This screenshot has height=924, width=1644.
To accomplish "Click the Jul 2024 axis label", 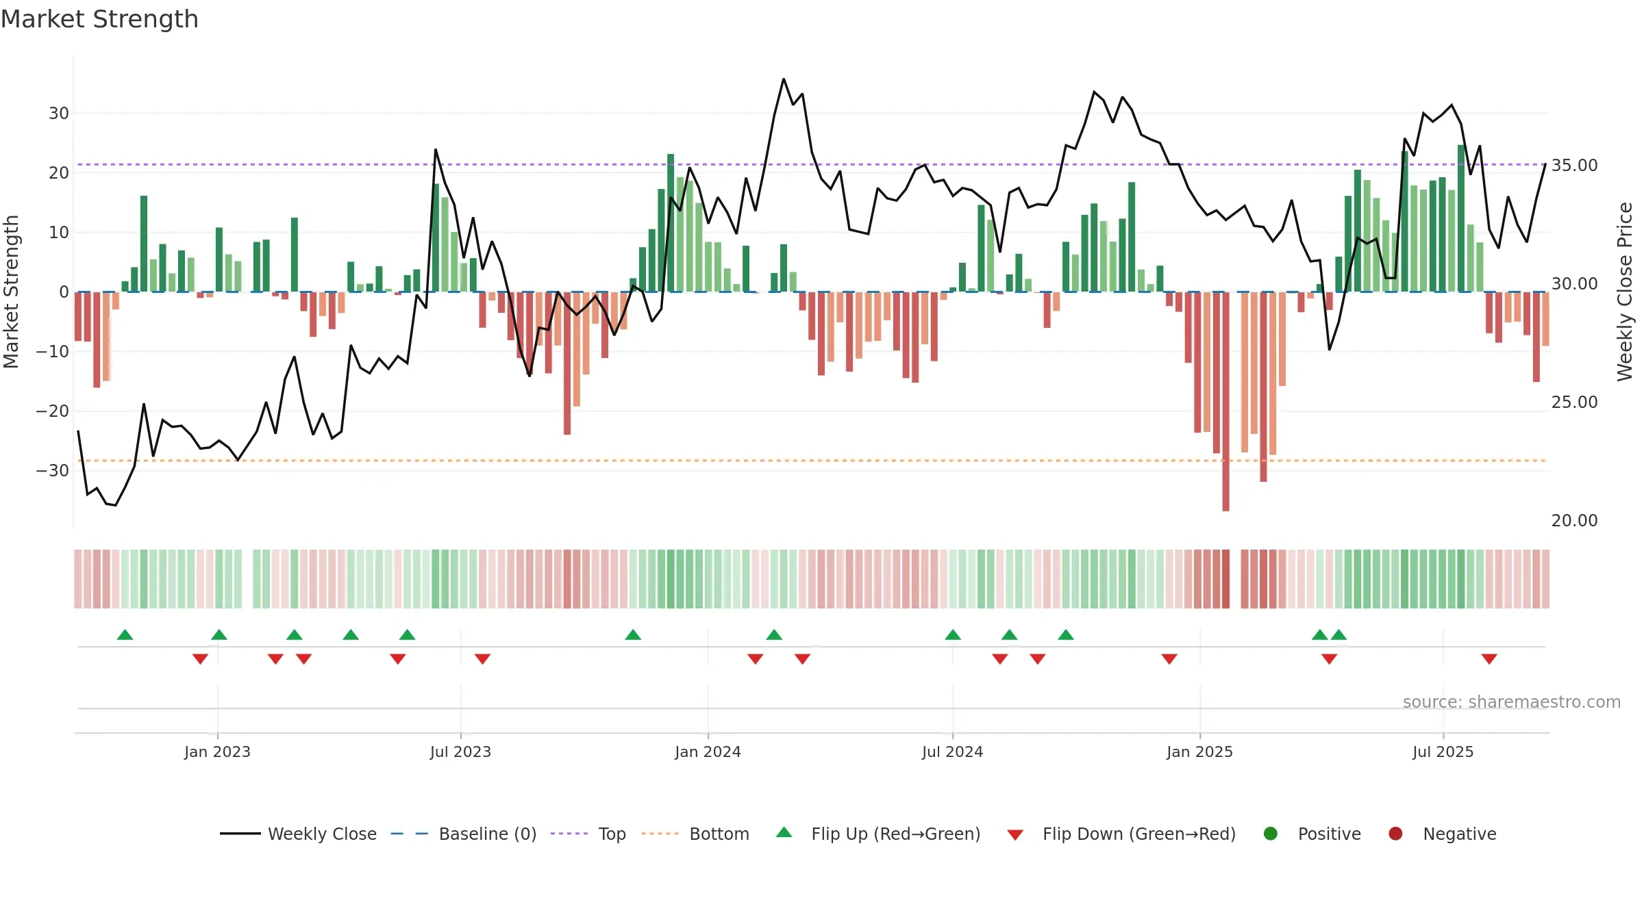I will click(952, 752).
